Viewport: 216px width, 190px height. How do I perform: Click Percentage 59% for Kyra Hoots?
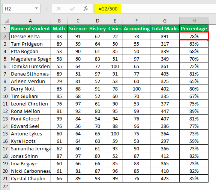coord(194,141)
